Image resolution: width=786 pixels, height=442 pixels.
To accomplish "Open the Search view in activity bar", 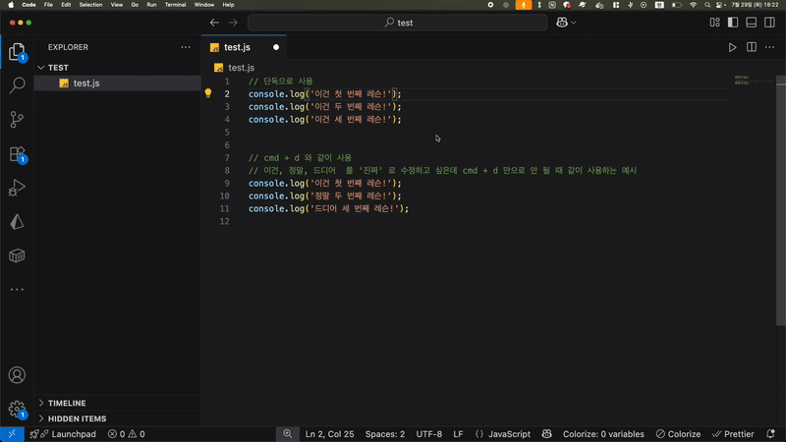I will click(17, 86).
